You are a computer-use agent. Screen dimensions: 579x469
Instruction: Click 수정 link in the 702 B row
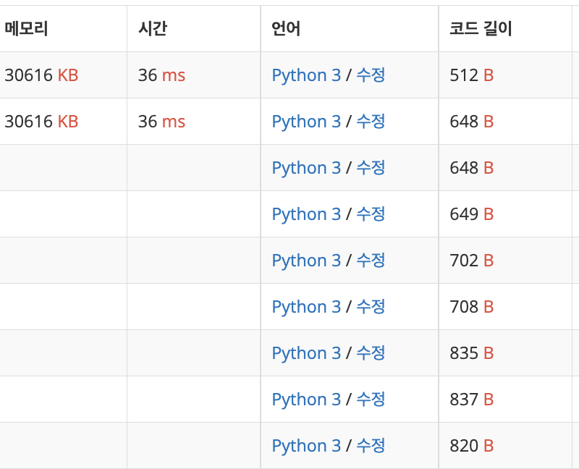(x=371, y=261)
